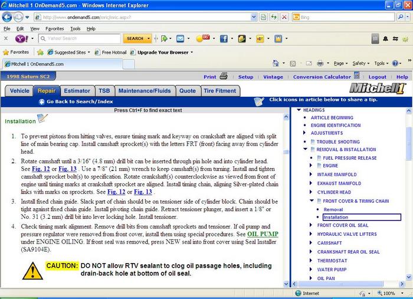Switch to the Estimator tab
This screenshot has height=299, width=413.
[x=77, y=91]
